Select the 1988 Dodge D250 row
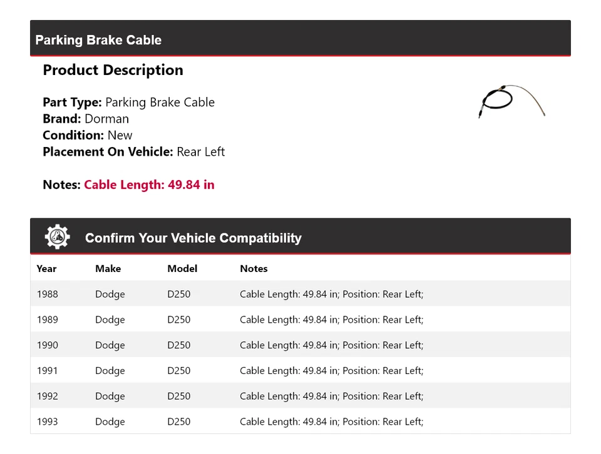This screenshot has height=454, width=601. point(300,294)
